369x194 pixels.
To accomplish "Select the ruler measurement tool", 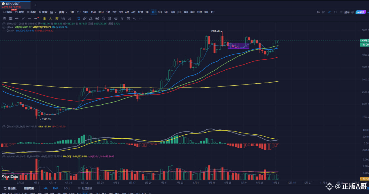I will coord(84,18).
